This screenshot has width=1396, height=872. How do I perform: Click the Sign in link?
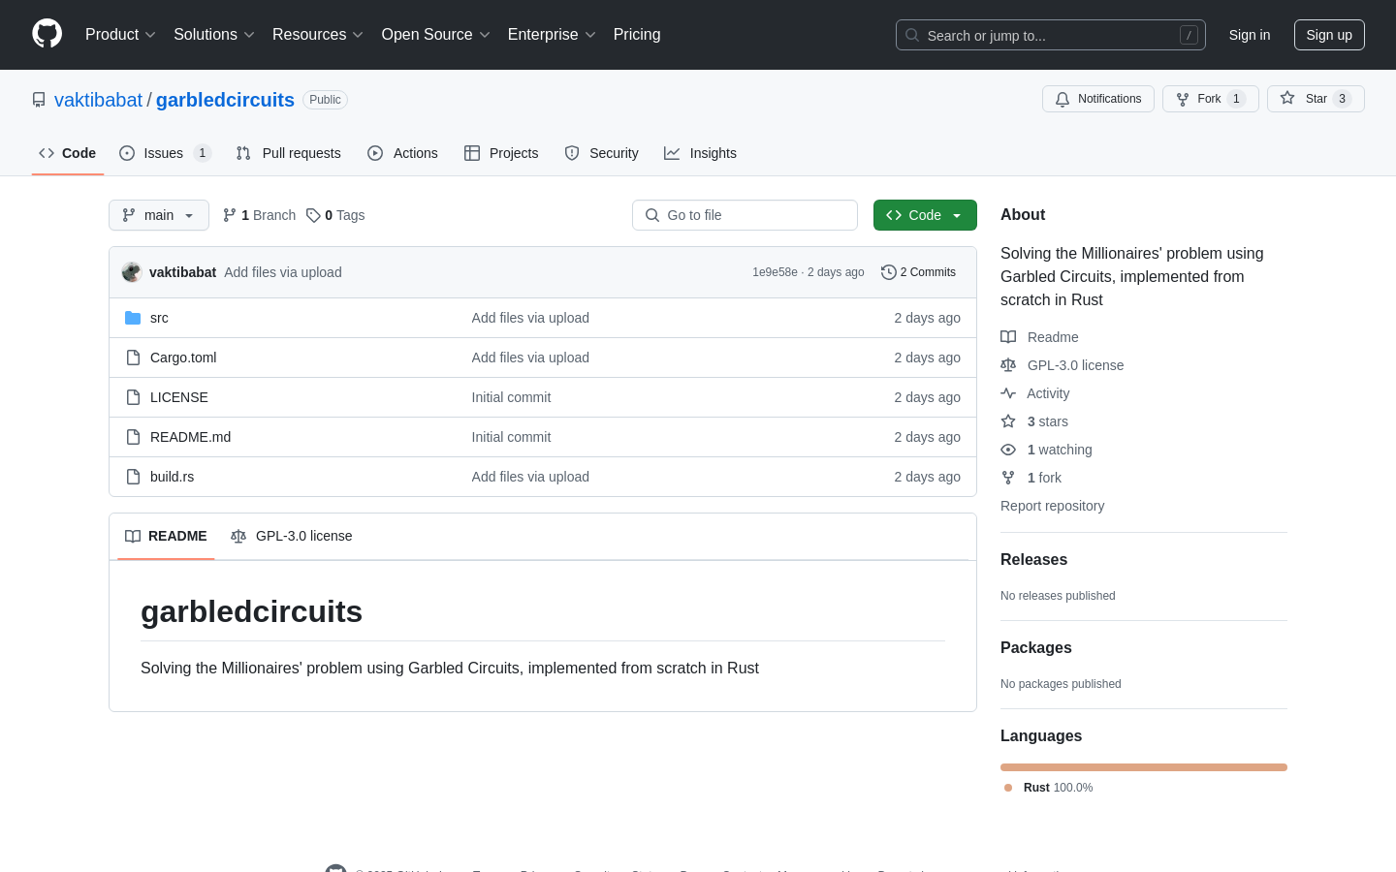[x=1250, y=35]
